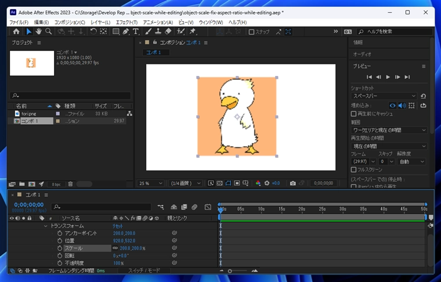Select the Rotation tool
This screenshot has width=441, height=282.
[x=93, y=31]
